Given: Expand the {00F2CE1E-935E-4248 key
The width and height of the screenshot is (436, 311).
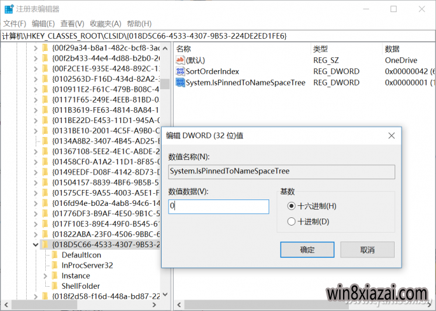Looking at the screenshot, I should (36, 69).
